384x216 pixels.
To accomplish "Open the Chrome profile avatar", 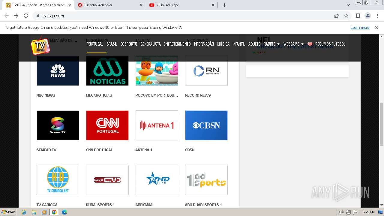I will (x=367, y=16).
